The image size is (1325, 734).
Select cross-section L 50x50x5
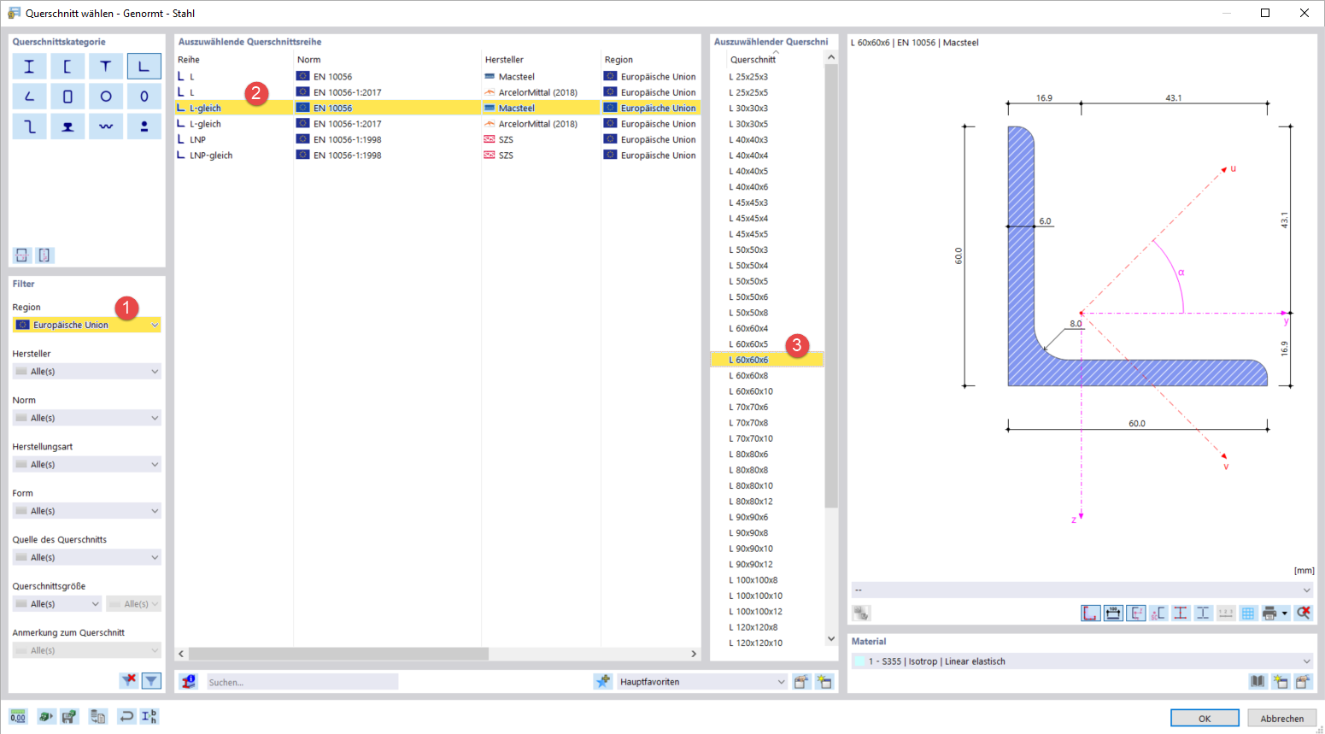[767, 281]
